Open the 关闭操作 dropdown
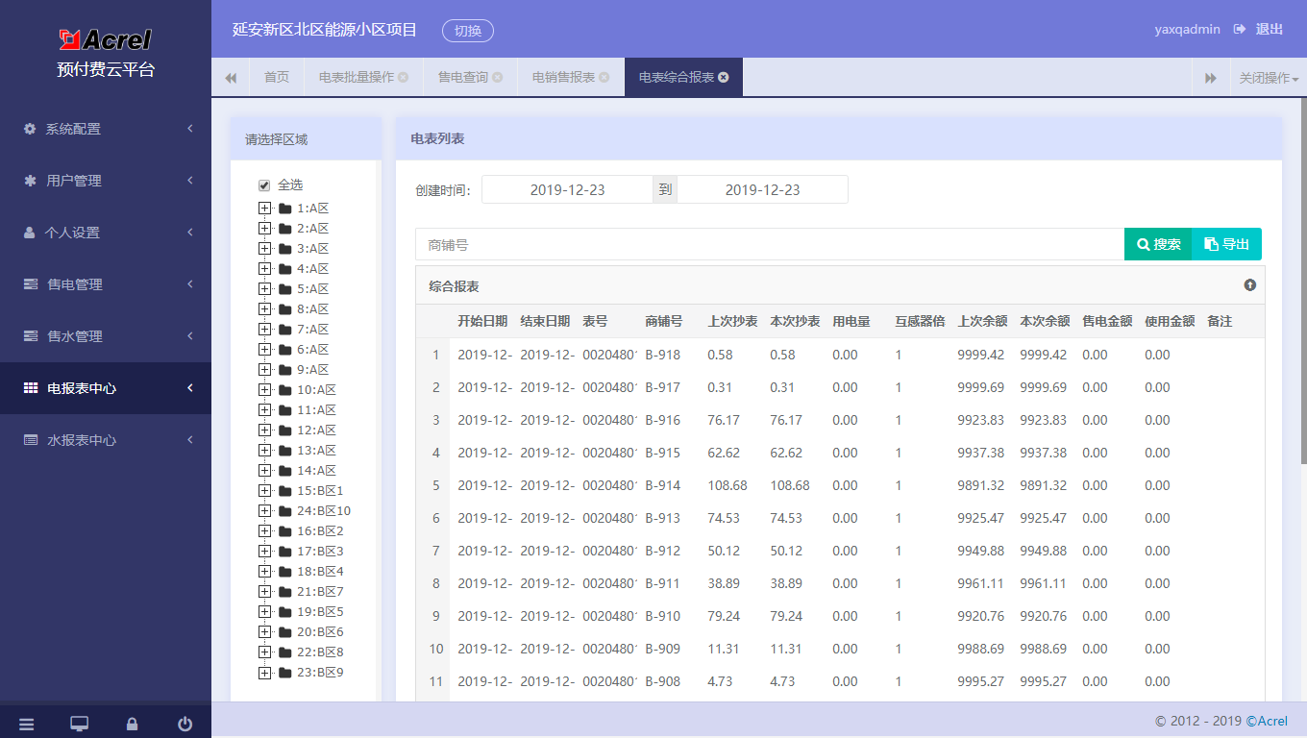The image size is (1307, 738). [1269, 78]
